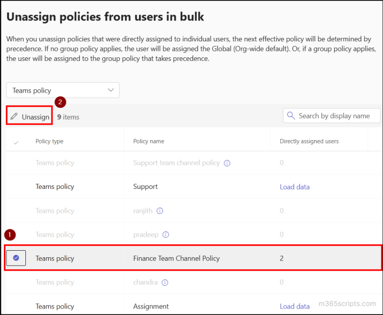
Task: Open the Teams policy dropdown
Action: [x=63, y=90]
